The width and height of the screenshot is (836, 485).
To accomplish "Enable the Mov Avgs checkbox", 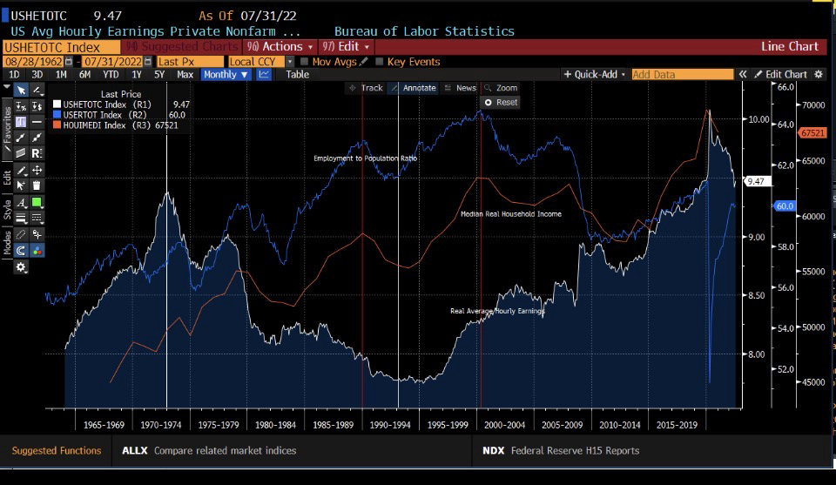I will 304,62.
